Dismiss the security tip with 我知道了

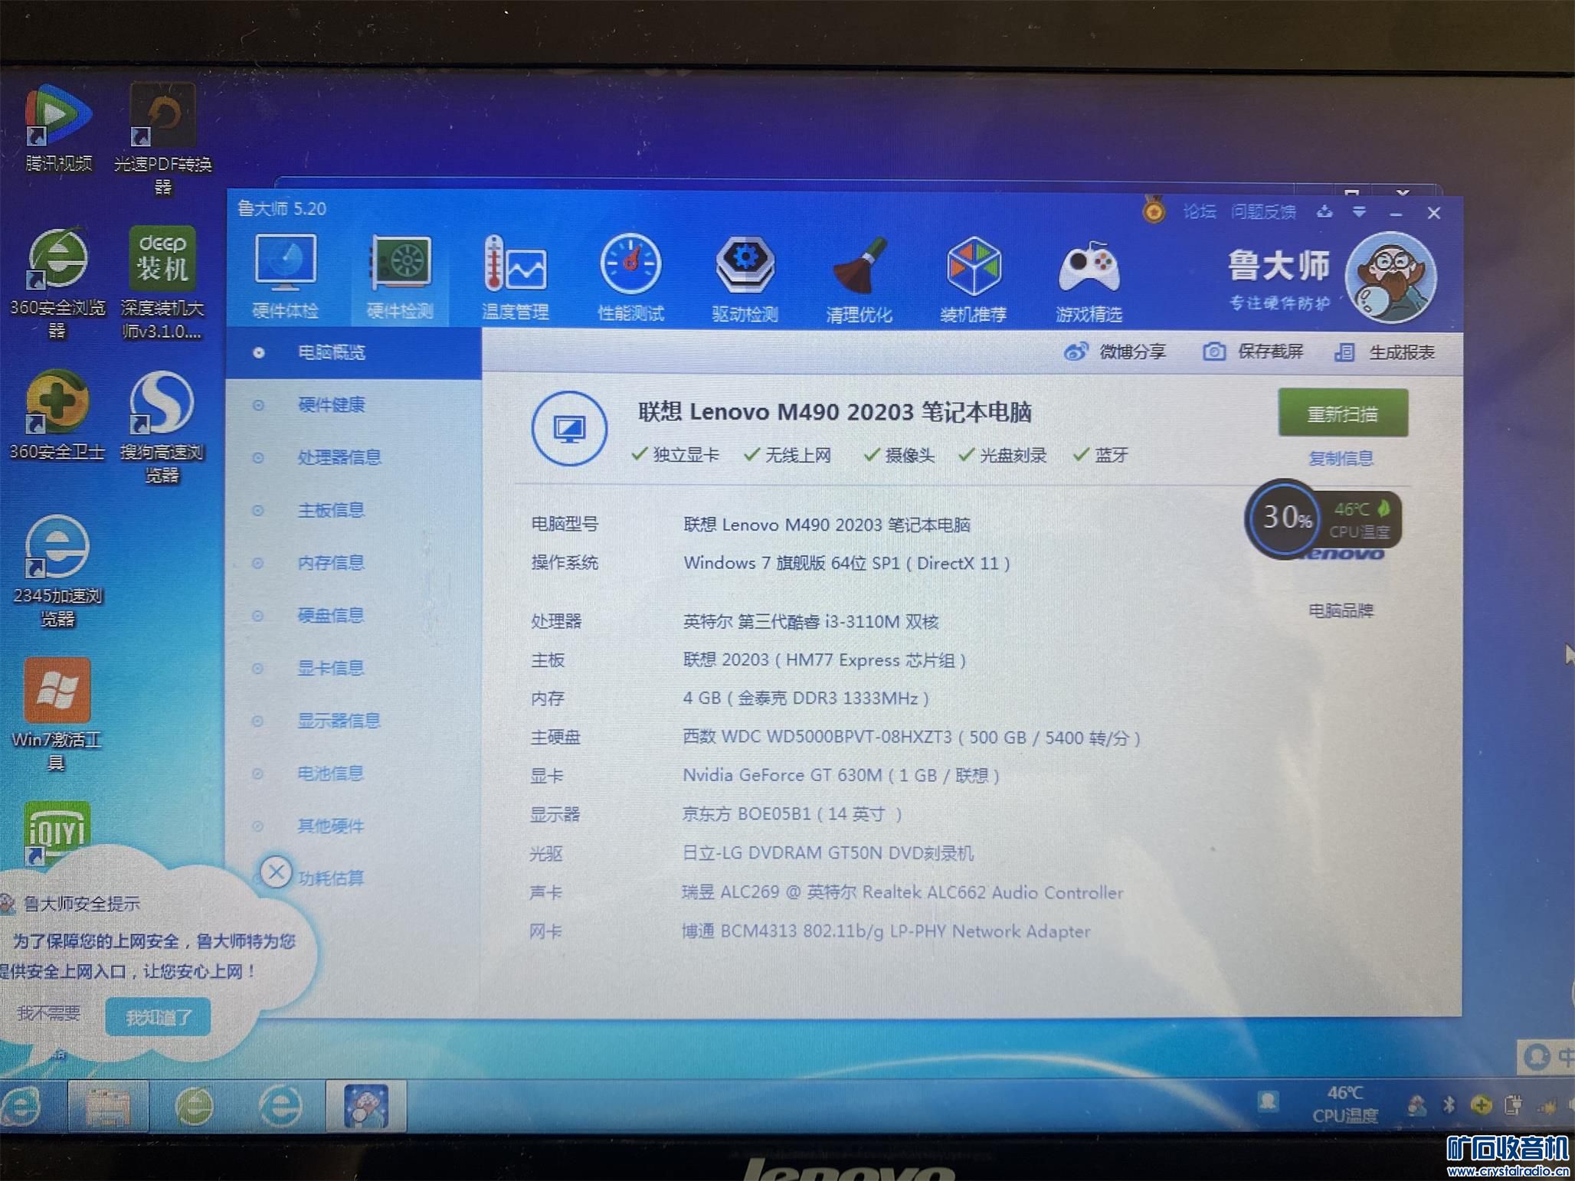[158, 1017]
